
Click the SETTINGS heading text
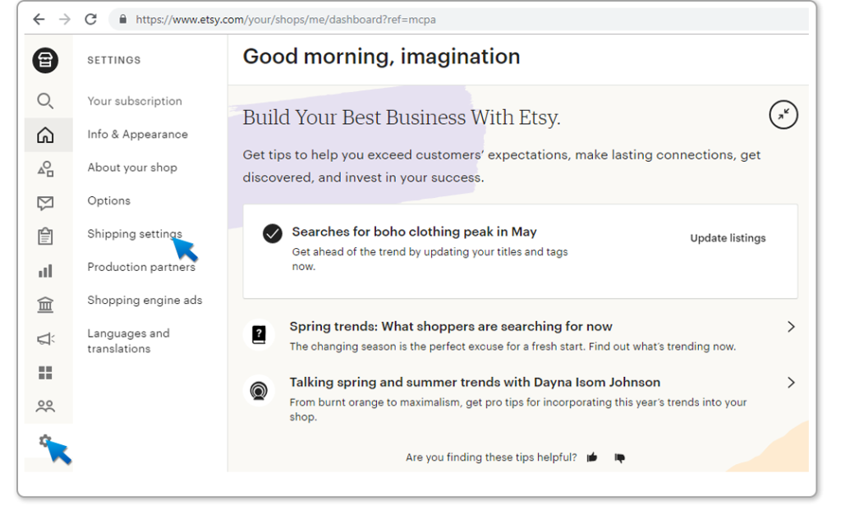click(x=113, y=60)
